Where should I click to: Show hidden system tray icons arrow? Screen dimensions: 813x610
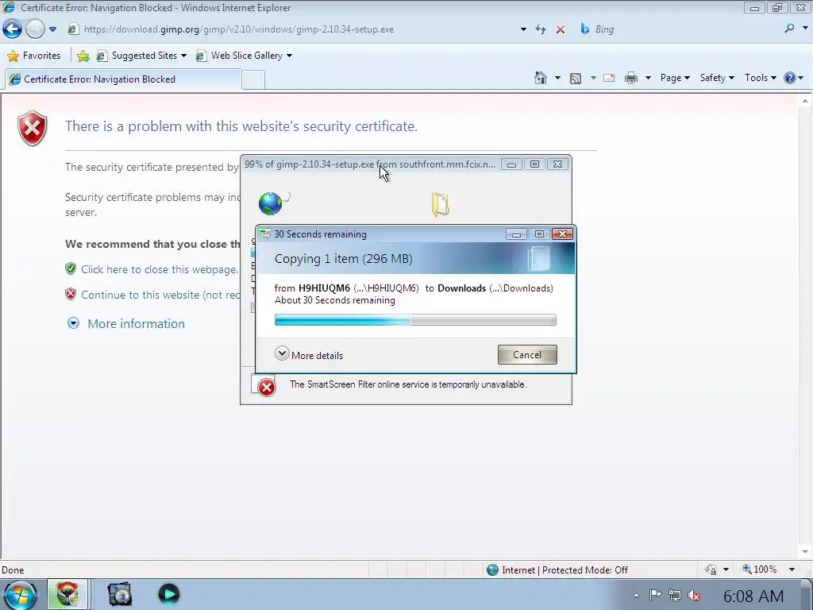pyautogui.click(x=636, y=596)
